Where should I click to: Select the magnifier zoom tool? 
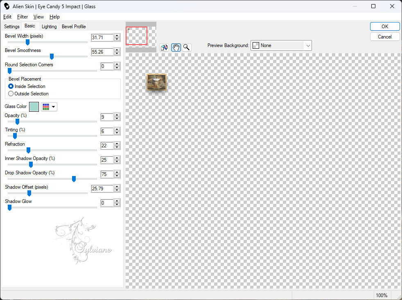click(x=187, y=47)
